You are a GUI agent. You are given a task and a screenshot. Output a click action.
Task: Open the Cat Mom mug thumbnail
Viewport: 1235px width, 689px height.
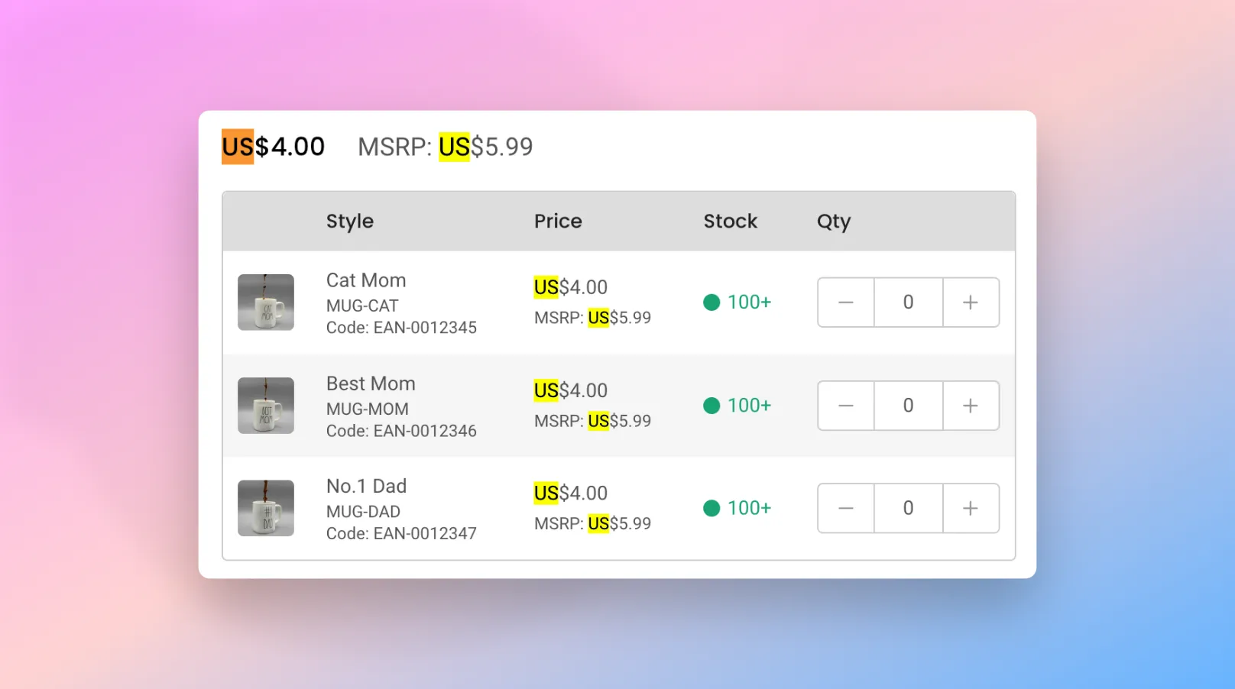266,302
